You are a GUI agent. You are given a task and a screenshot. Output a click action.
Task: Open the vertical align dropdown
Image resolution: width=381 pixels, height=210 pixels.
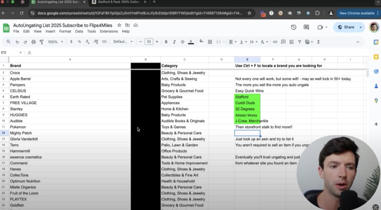243,42
